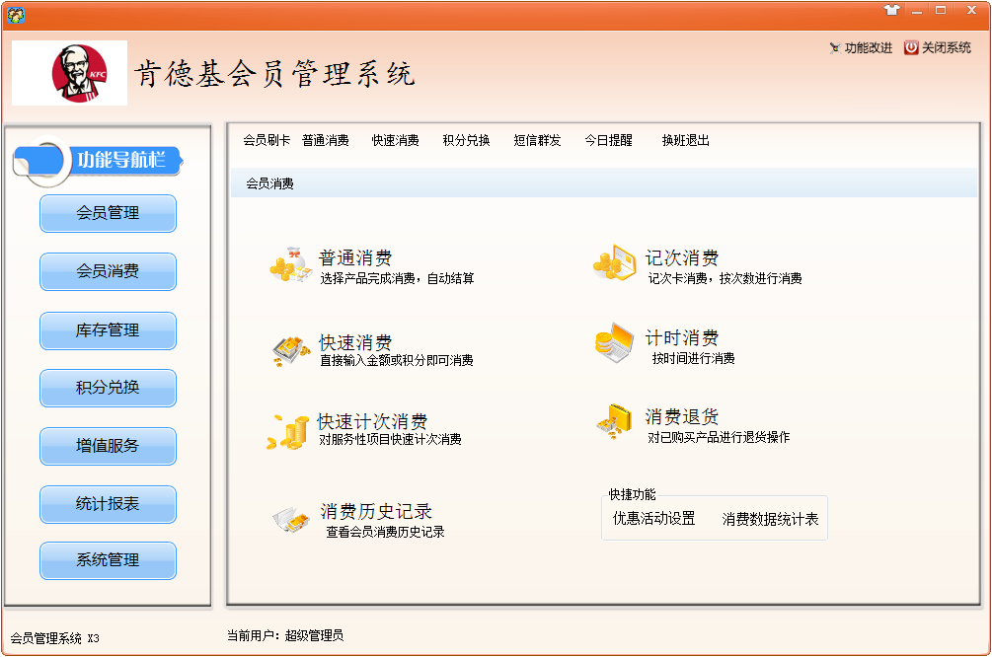Screen dimensions: 992x657
Task: Open 积分兑换 sidebar button
Action: point(109,389)
